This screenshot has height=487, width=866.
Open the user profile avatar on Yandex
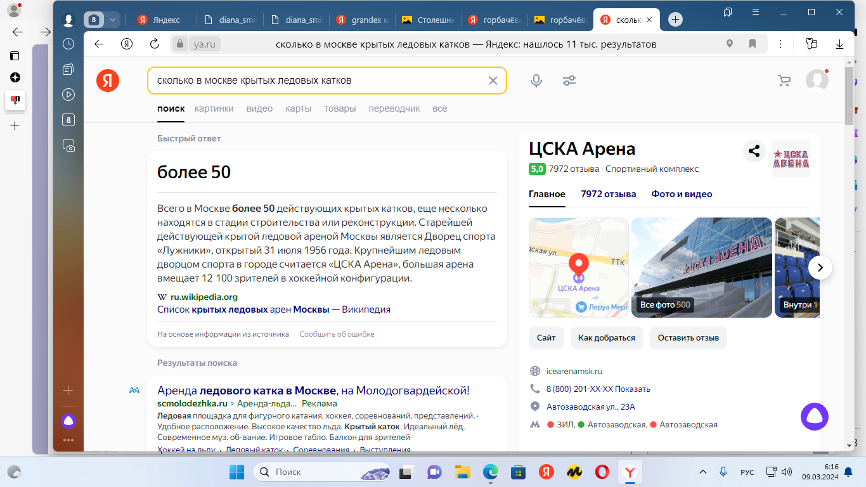(817, 81)
